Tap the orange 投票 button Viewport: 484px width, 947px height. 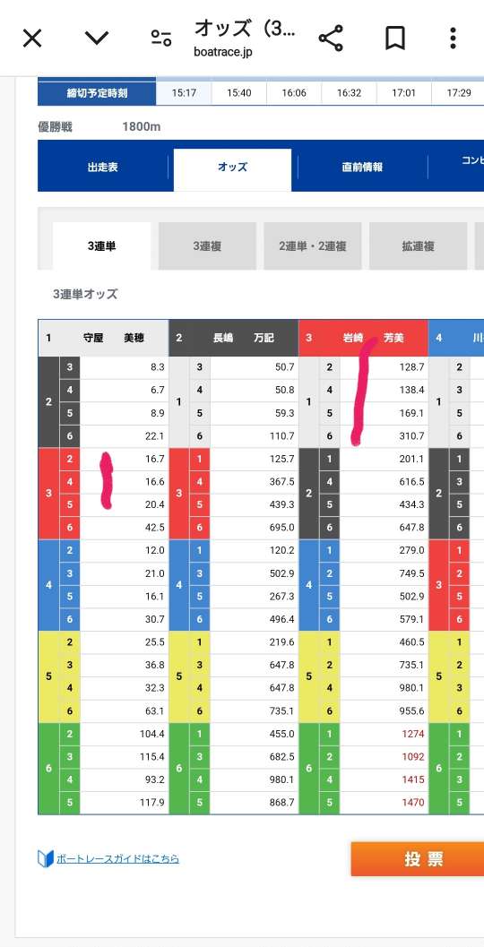pyautogui.click(x=418, y=859)
